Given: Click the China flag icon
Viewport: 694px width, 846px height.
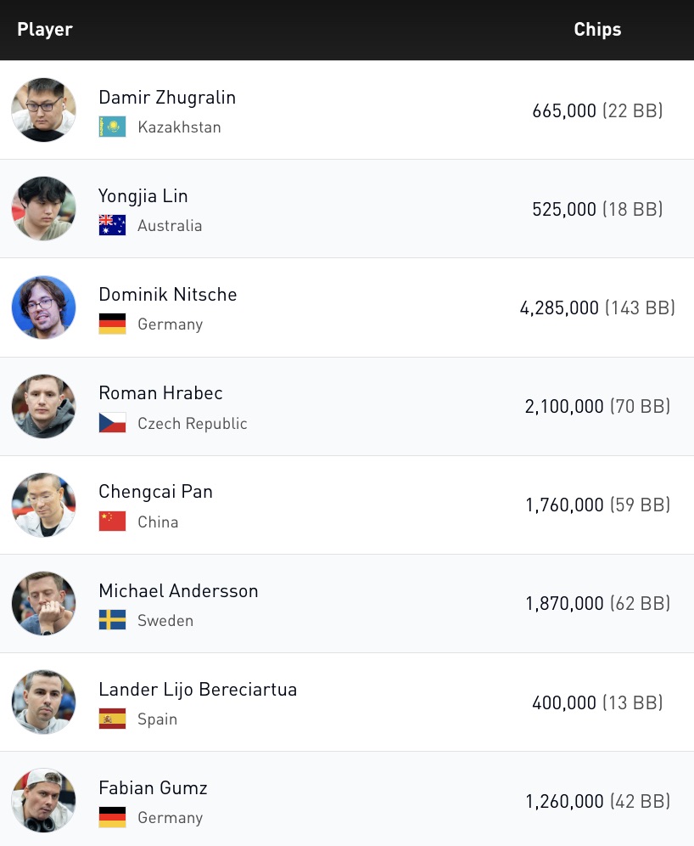Looking at the screenshot, I should tap(112, 522).
